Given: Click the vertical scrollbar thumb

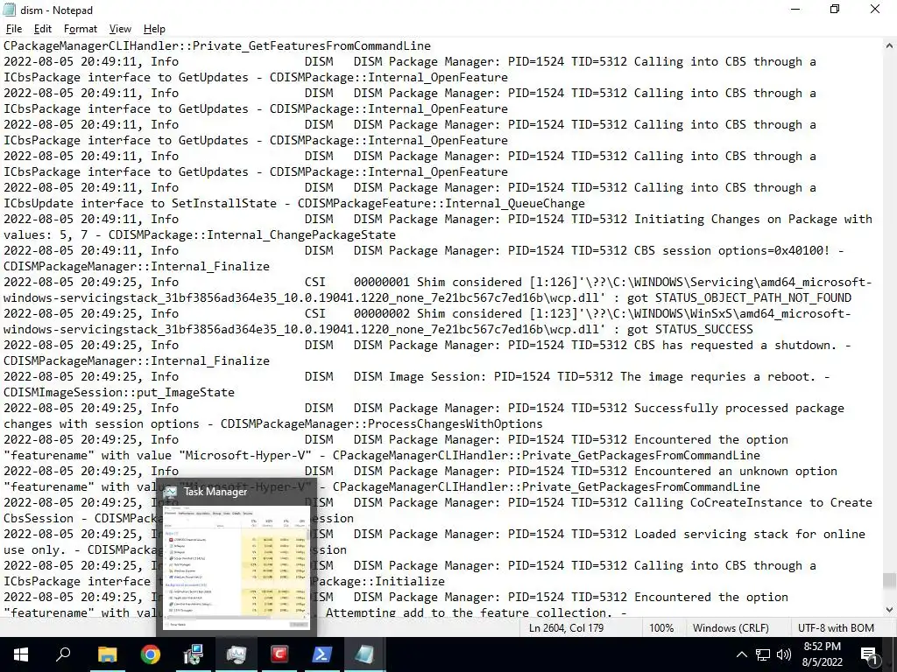Looking at the screenshot, I should (x=889, y=581).
